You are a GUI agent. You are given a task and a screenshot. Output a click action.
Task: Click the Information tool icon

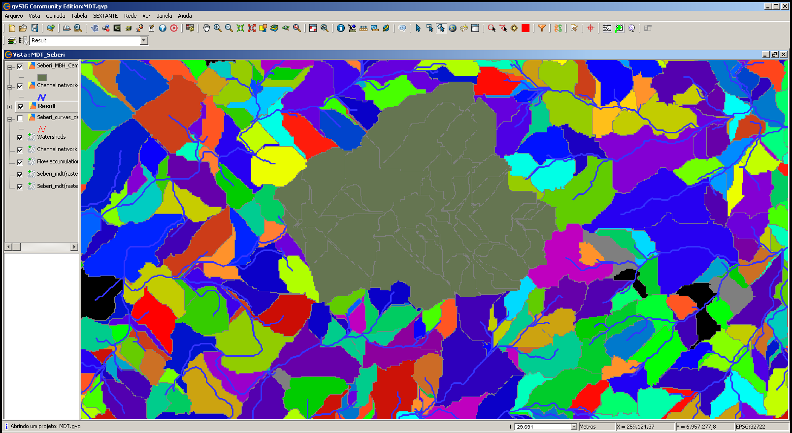[x=340, y=28]
